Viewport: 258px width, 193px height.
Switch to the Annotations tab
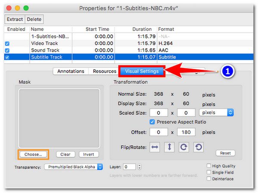point(71,71)
